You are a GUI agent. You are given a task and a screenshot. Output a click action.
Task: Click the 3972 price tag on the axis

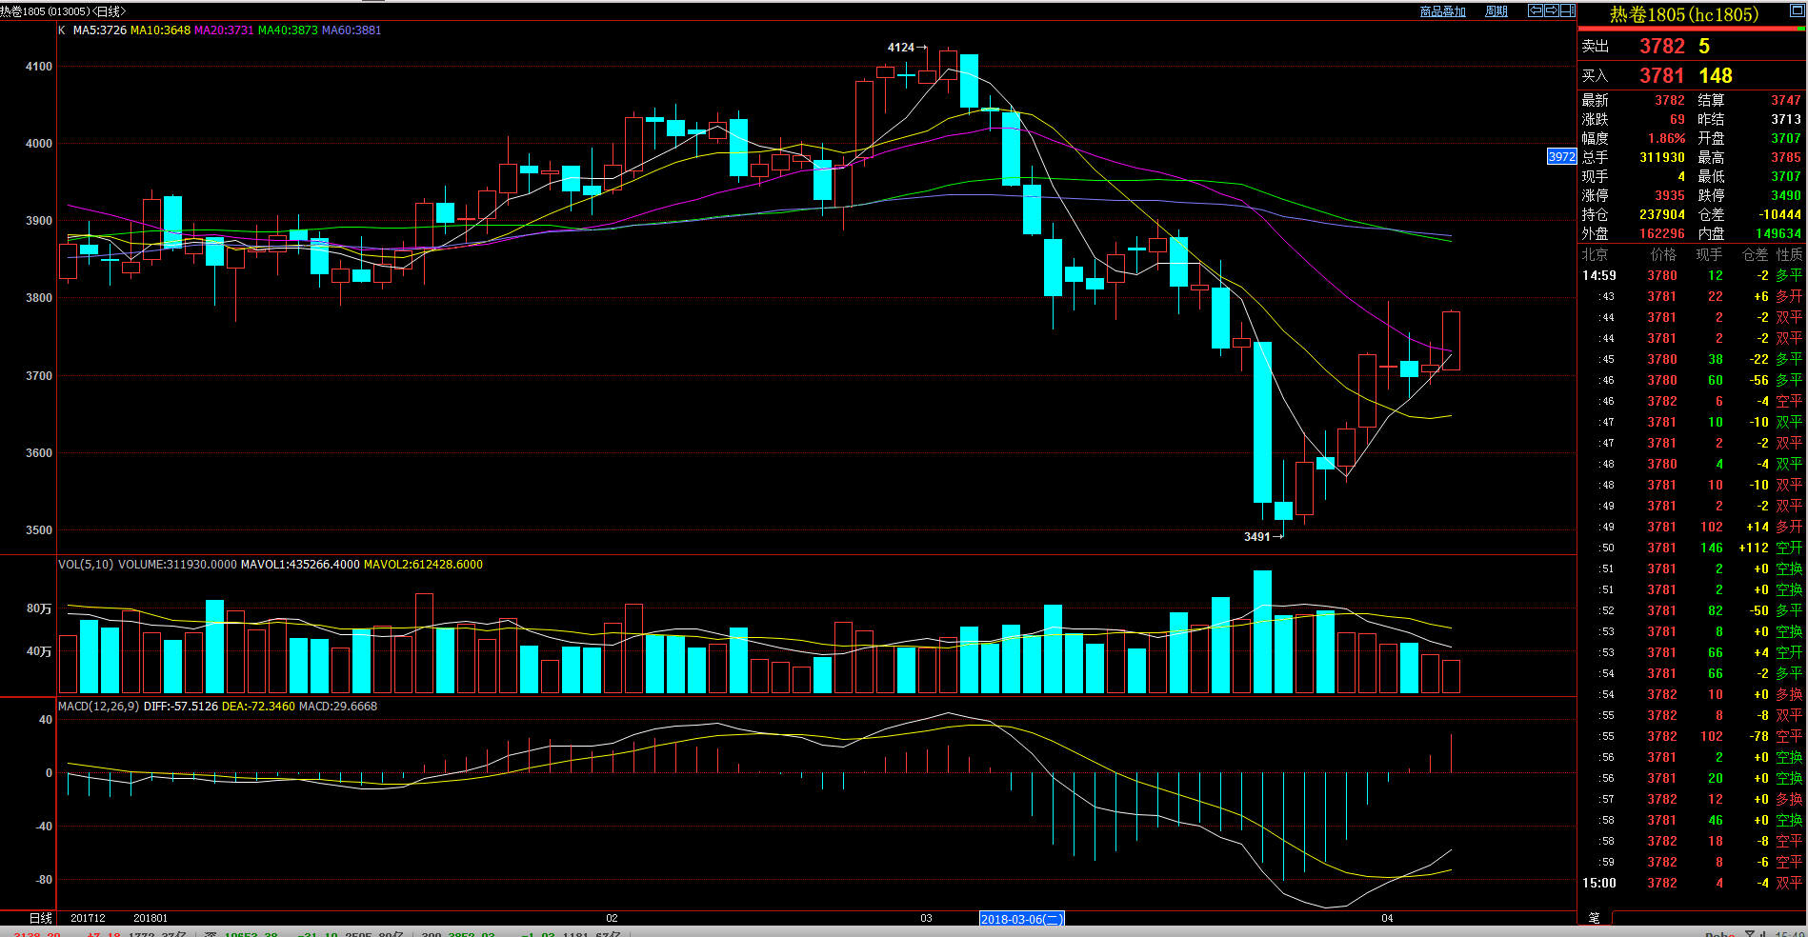pyautogui.click(x=1561, y=157)
